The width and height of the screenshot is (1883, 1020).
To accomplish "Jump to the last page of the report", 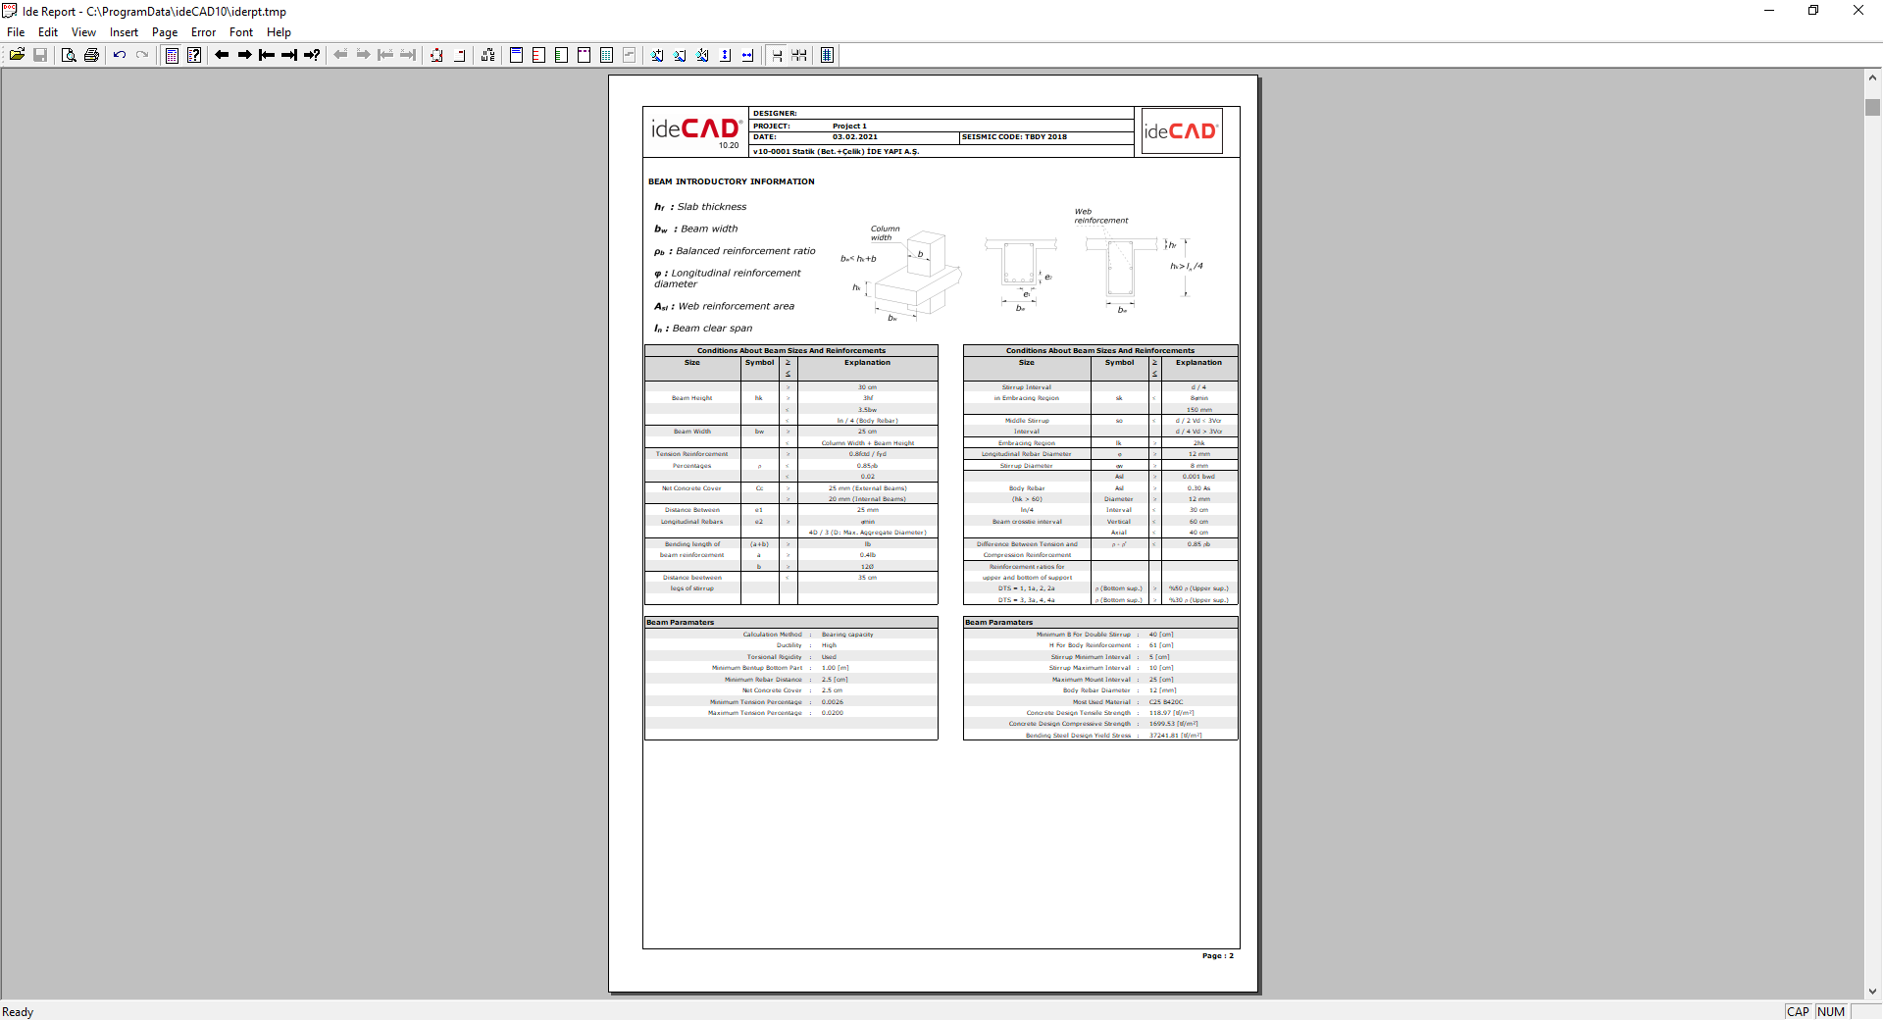I will click(289, 55).
